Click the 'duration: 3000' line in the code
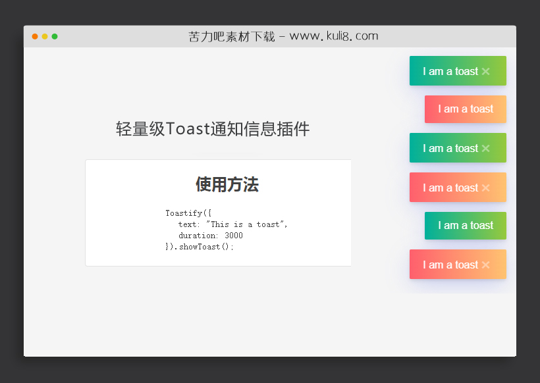Screen dimensions: 540x383 coord(211,235)
